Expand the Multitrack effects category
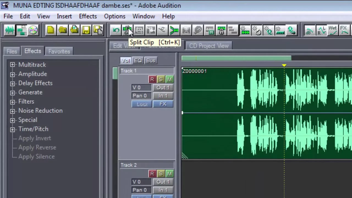352x198 pixels. (x=12, y=65)
